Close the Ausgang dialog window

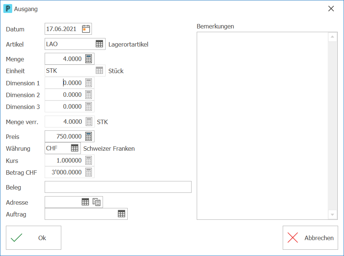tap(331, 9)
